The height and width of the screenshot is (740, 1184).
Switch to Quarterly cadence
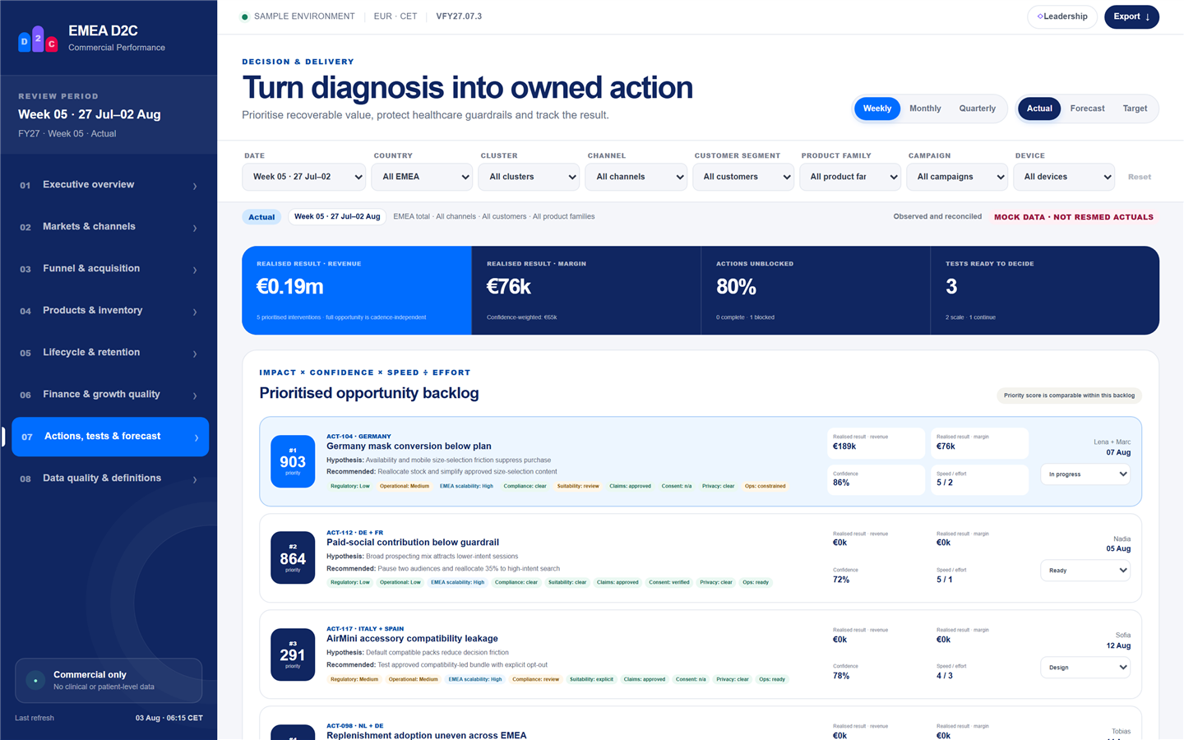pyautogui.click(x=977, y=109)
